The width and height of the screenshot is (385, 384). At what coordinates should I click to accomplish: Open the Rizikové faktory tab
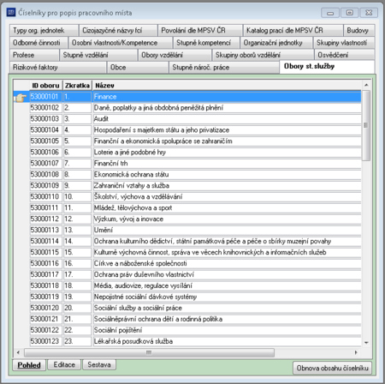click(x=58, y=67)
